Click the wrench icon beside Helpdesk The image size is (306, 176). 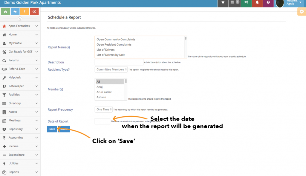pyautogui.click(x=4, y=78)
